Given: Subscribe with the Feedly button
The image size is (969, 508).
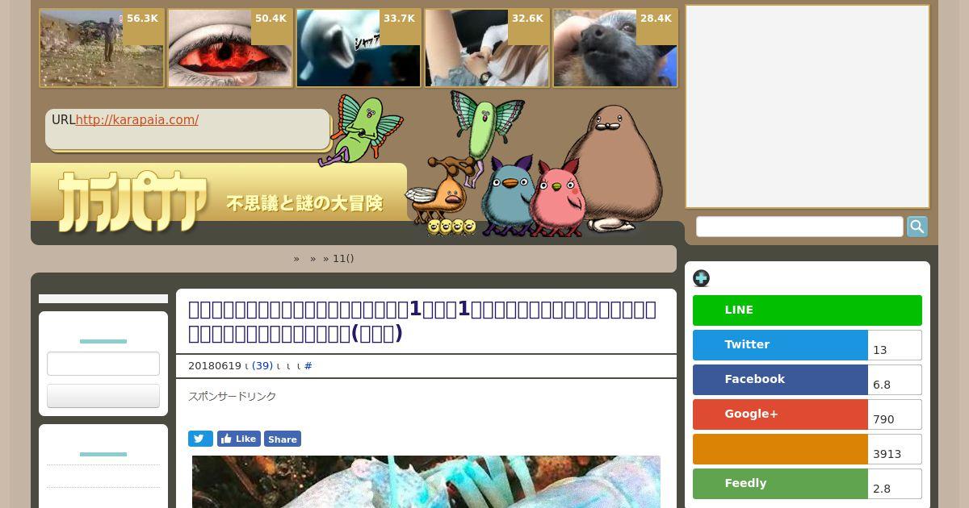Looking at the screenshot, I should click(780, 484).
